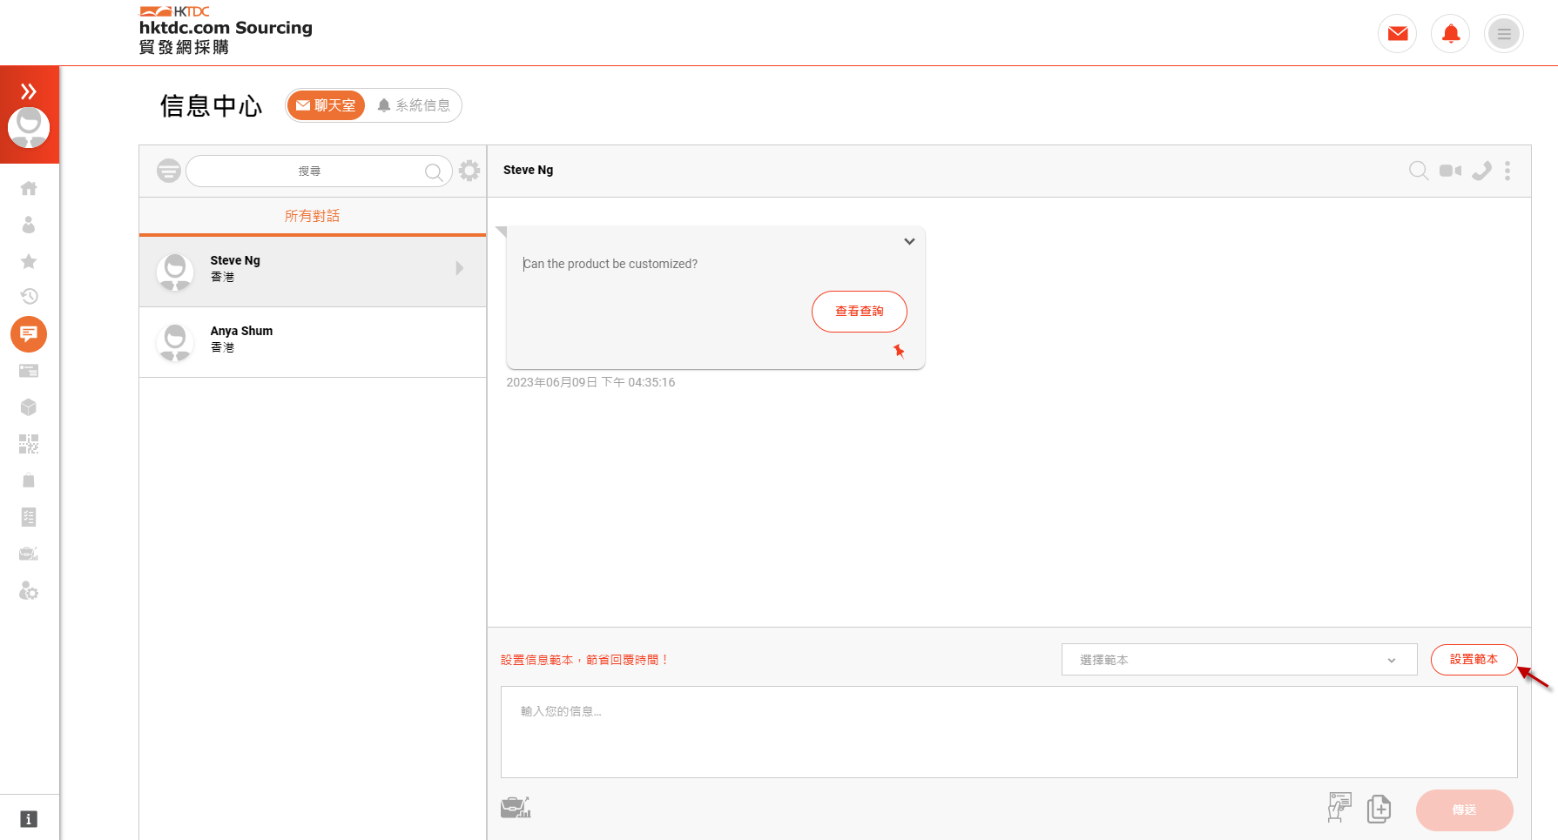Viewport: 1558px width, 840px height.
Task: Click the hktdc.com Sourcing logo
Action: pyautogui.click(x=226, y=30)
